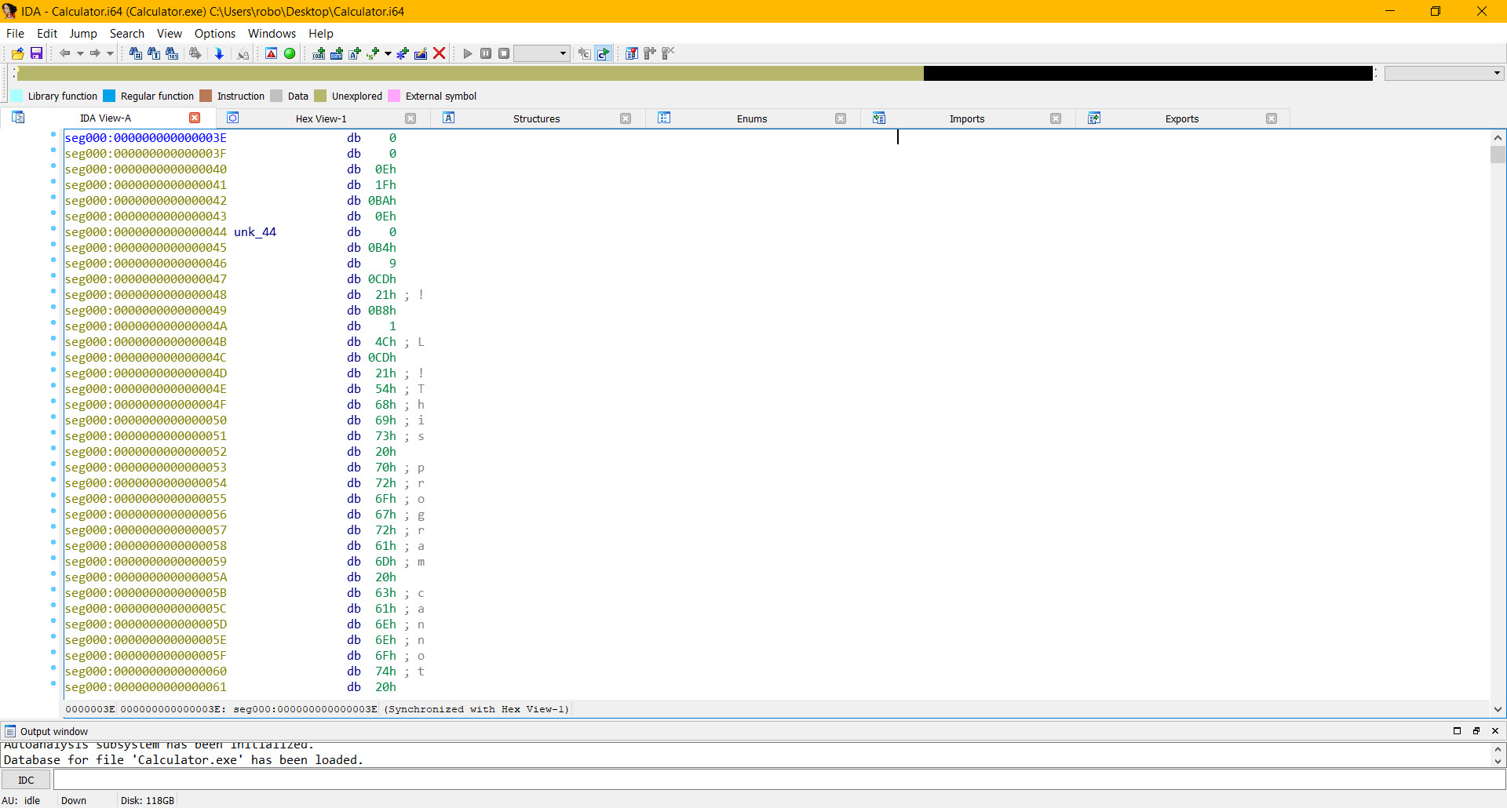
Task: Click address line seg000:0000000000000050
Action: [146, 420]
